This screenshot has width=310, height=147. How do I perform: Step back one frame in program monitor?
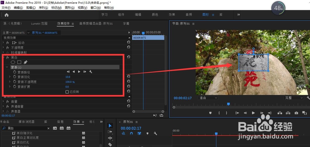tap(245, 113)
